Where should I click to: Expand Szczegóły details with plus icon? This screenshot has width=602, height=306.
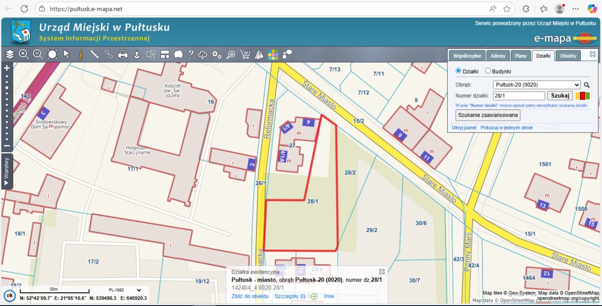[314, 297]
